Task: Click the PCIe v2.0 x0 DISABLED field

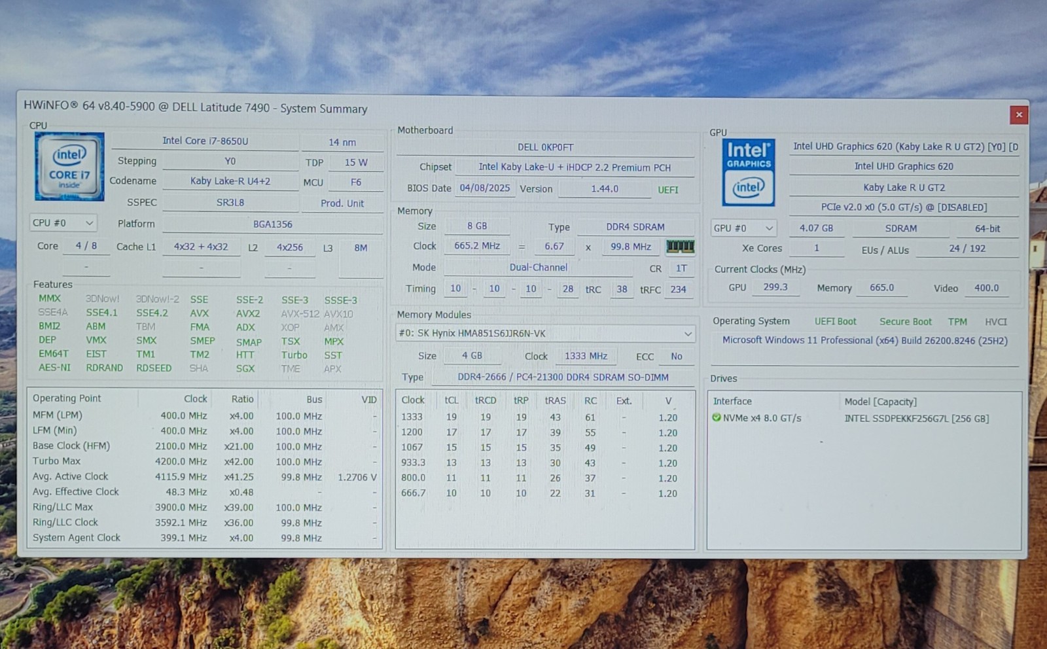Action: 904,207
